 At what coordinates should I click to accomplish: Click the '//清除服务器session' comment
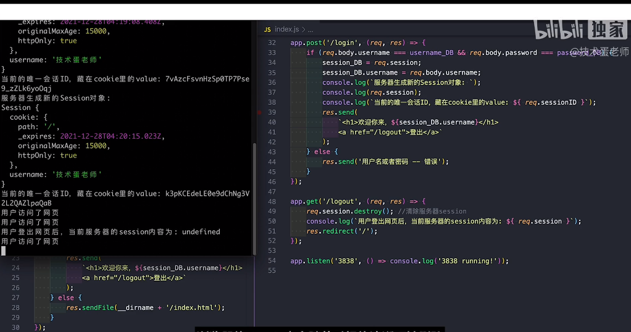click(x=432, y=212)
